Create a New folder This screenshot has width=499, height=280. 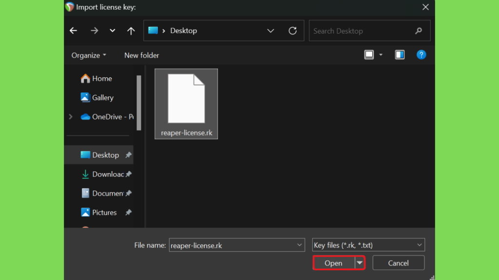click(x=142, y=55)
